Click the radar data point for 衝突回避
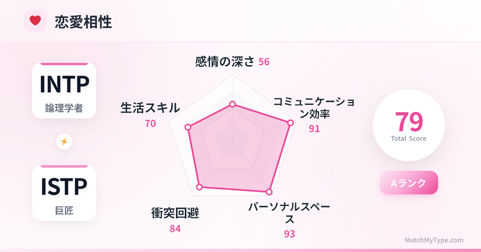Screen dimensions: 481x252 pyautogui.click(x=199, y=187)
